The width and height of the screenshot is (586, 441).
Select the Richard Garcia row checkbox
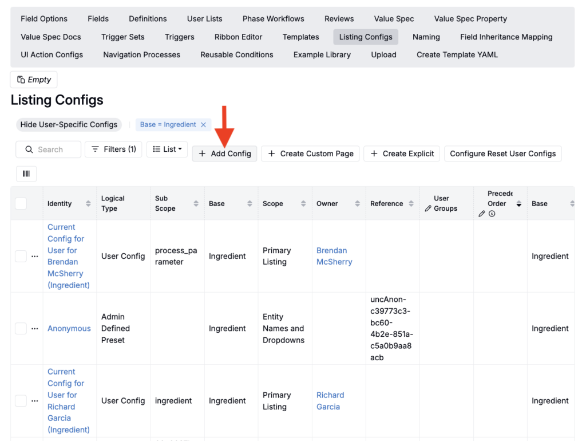21,401
